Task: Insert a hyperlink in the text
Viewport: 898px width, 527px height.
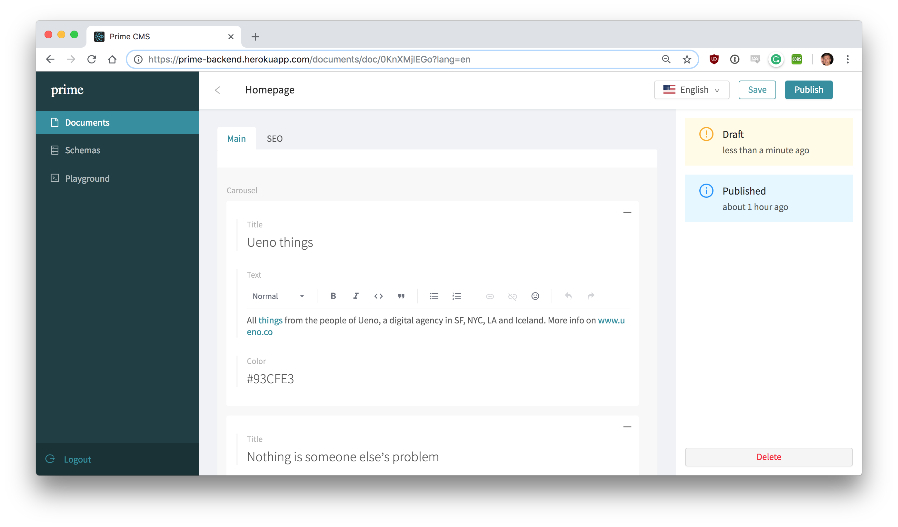Action: click(x=490, y=296)
